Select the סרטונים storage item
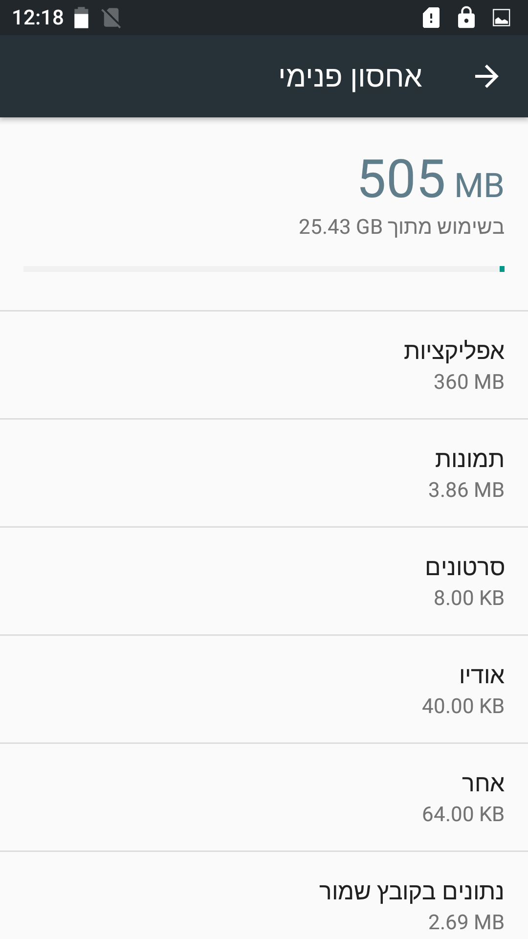The width and height of the screenshot is (528, 939). point(264,581)
